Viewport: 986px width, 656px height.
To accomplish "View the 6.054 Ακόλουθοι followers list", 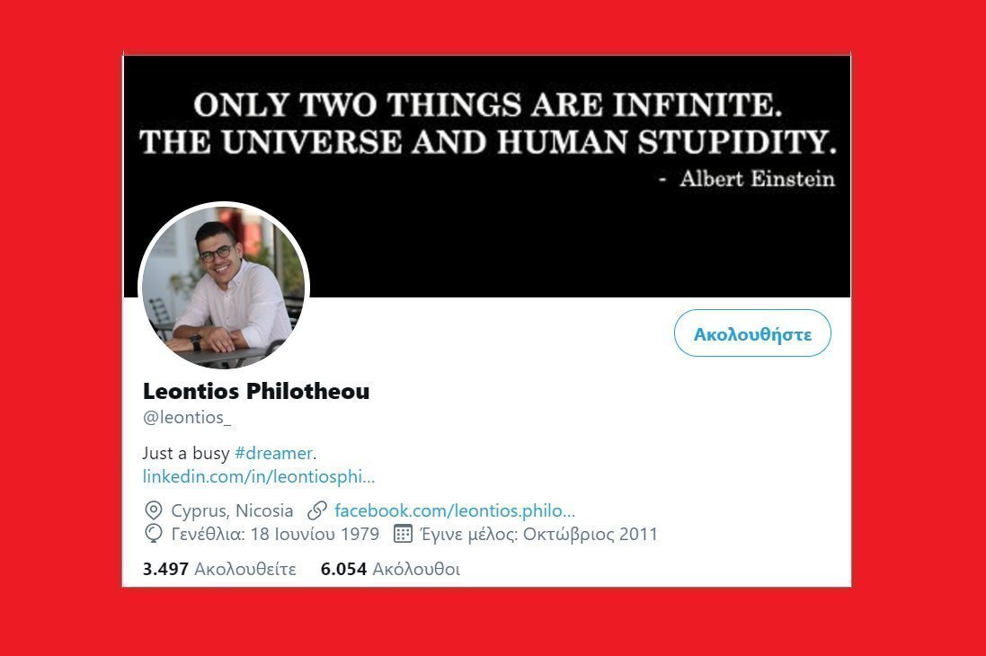I will [390, 569].
